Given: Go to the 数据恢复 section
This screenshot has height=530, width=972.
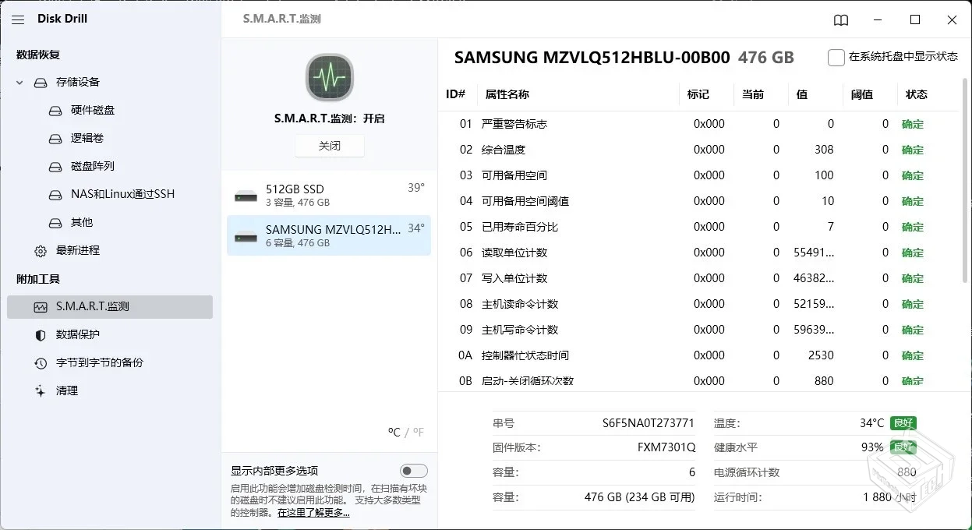Looking at the screenshot, I should (x=39, y=54).
